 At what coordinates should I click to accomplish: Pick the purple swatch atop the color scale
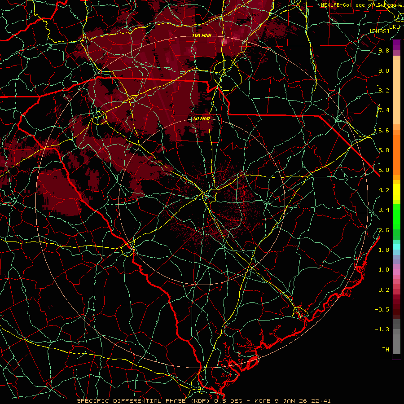point(397,45)
